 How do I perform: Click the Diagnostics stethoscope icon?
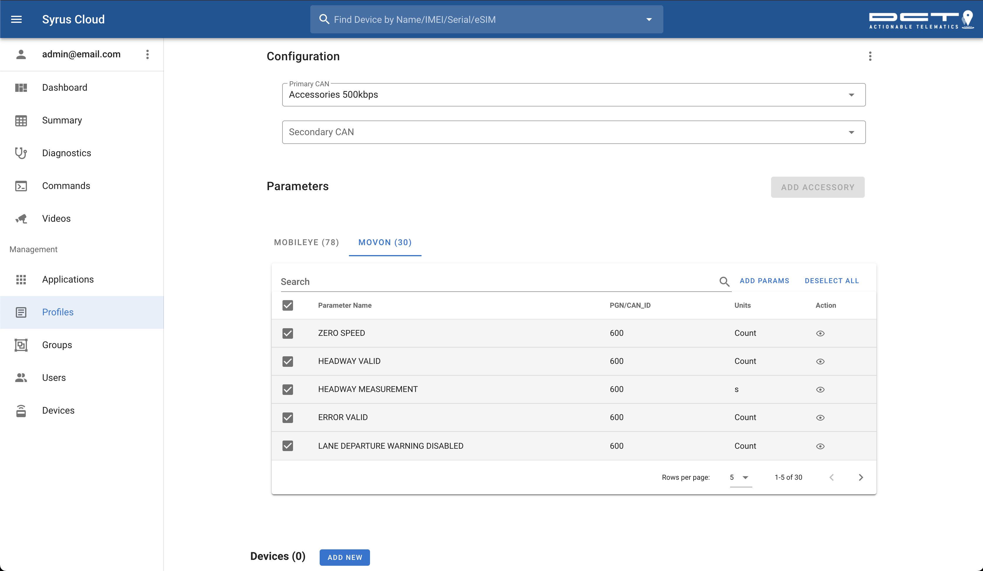pyautogui.click(x=21, y=153)
